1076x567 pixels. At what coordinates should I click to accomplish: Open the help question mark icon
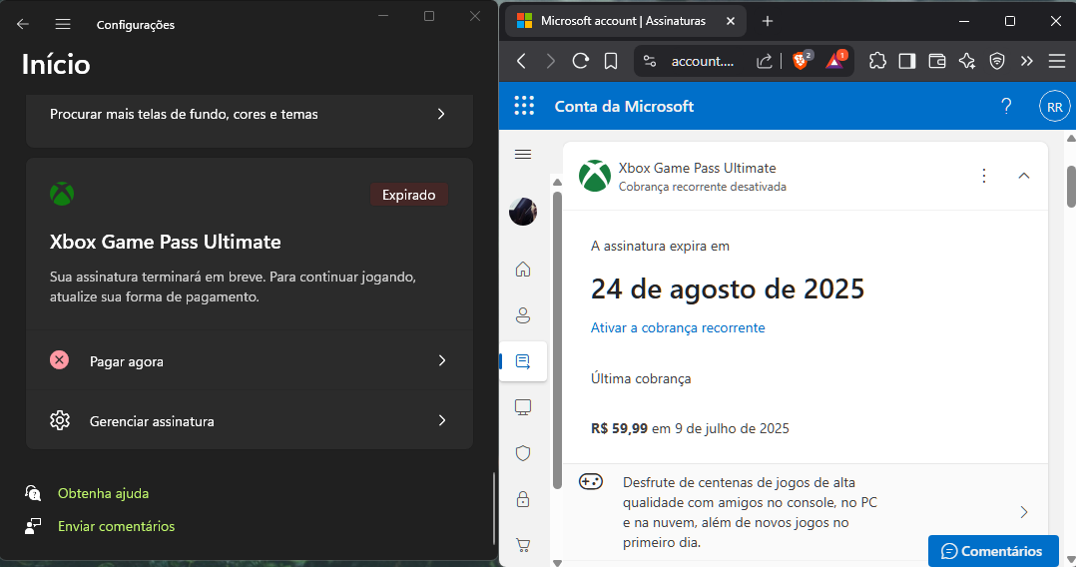coord(1006,106)
